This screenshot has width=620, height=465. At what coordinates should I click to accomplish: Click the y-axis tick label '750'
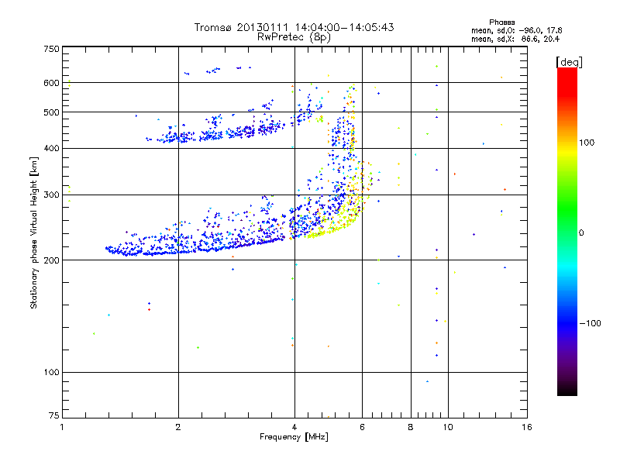[51, 49]
